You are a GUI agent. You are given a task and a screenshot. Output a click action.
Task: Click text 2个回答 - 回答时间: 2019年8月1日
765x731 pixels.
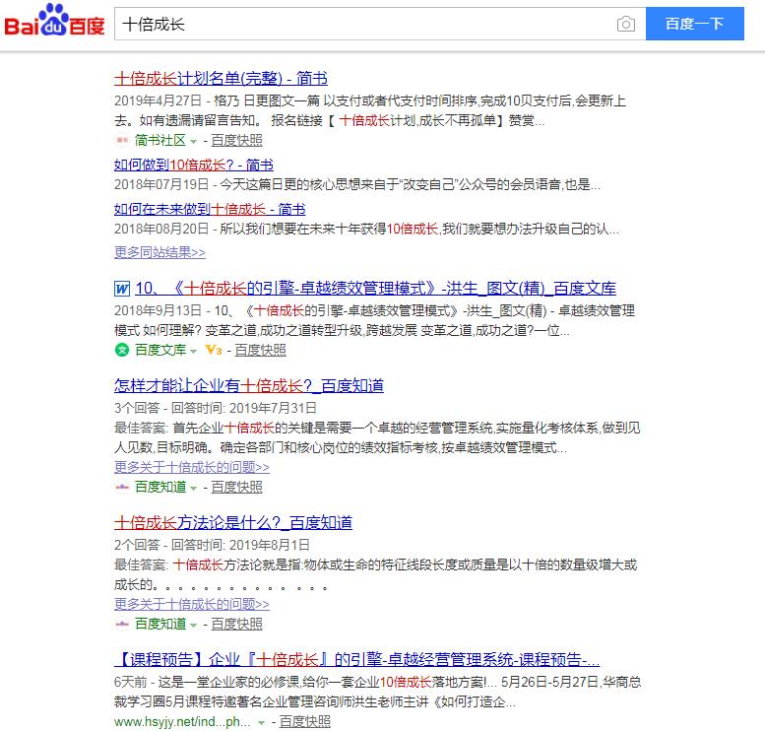pos(212,545)
